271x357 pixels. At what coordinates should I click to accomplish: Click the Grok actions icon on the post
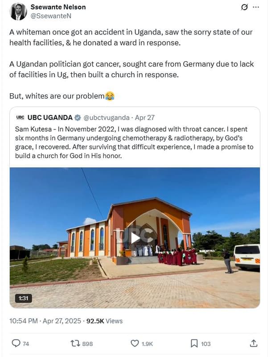246,6
